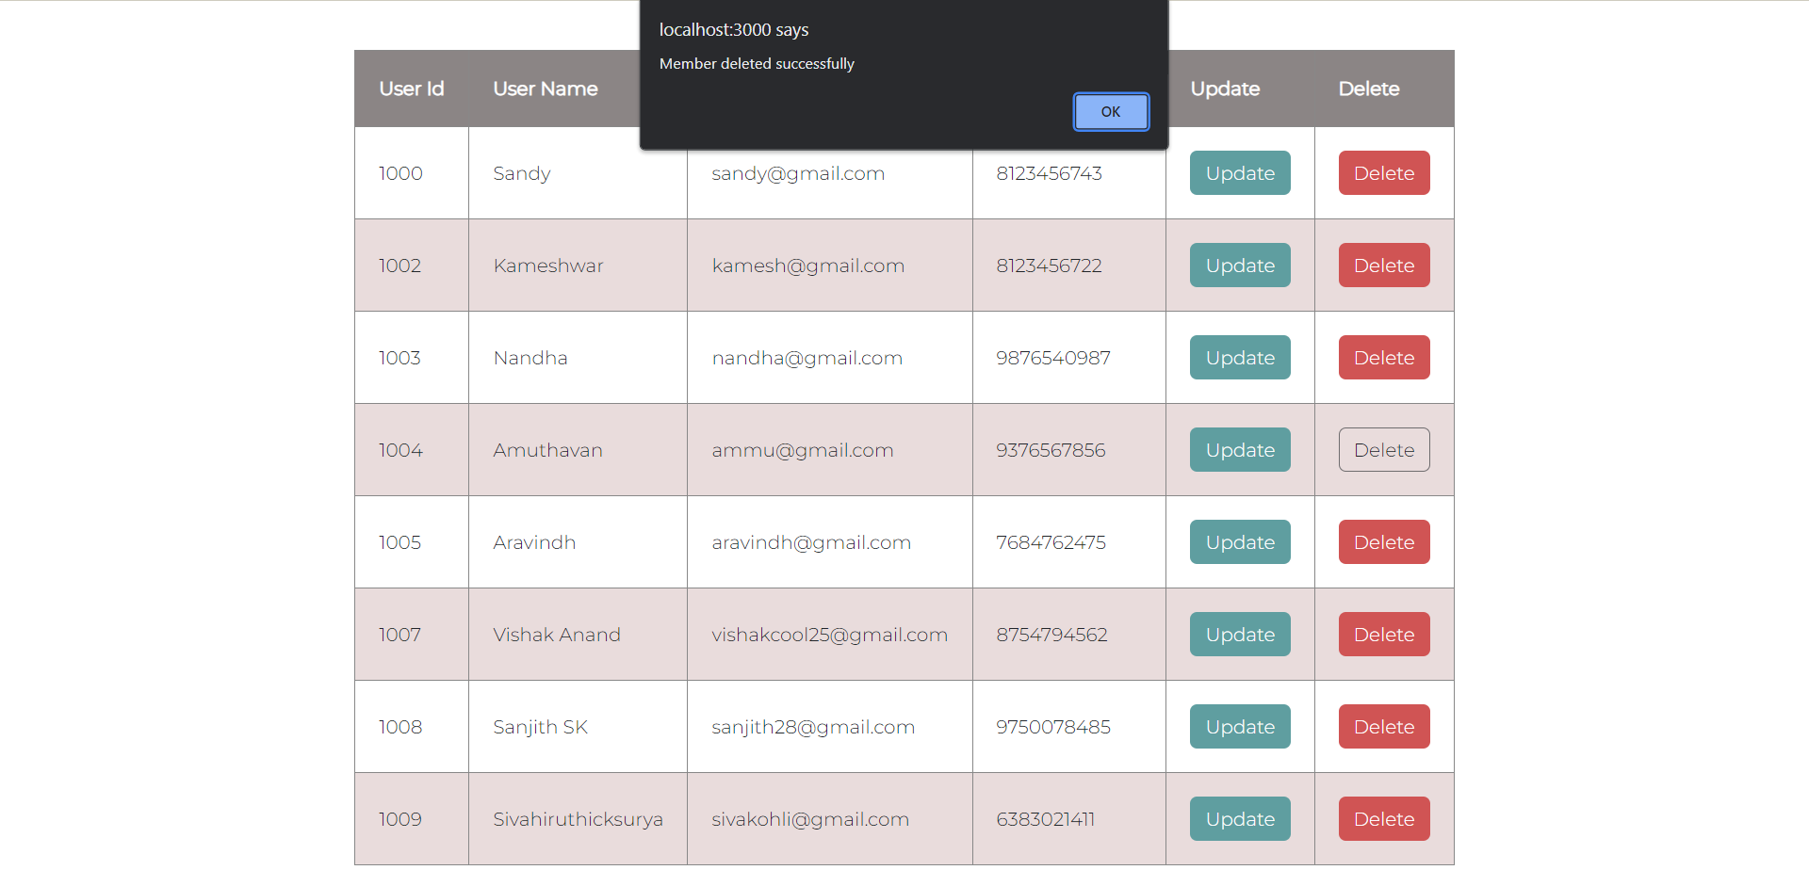This screenshot has height=870, width=1809.
Task: Delete Sivahiruthicksurya's record
Action: [1383, 818]
